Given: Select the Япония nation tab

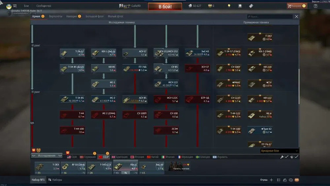Looking at the screenshot, I should coord(137,157).
